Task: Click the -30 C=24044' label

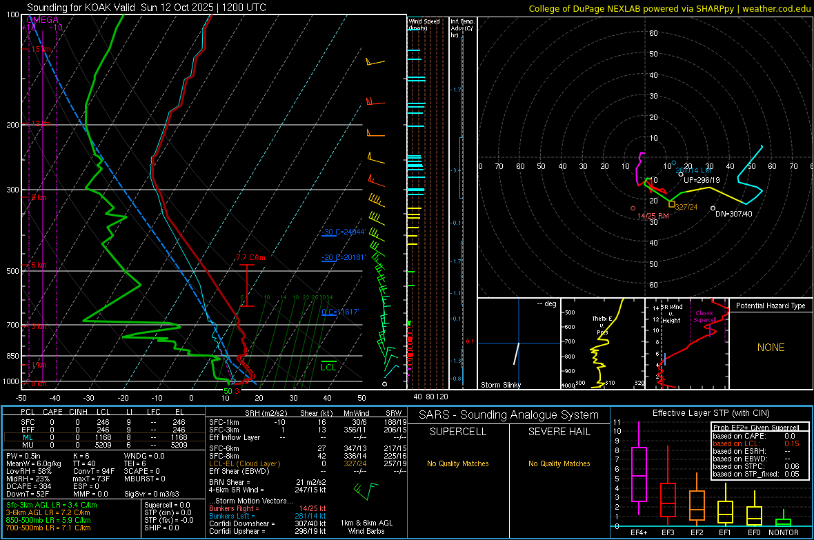Action: coord(344,232)
